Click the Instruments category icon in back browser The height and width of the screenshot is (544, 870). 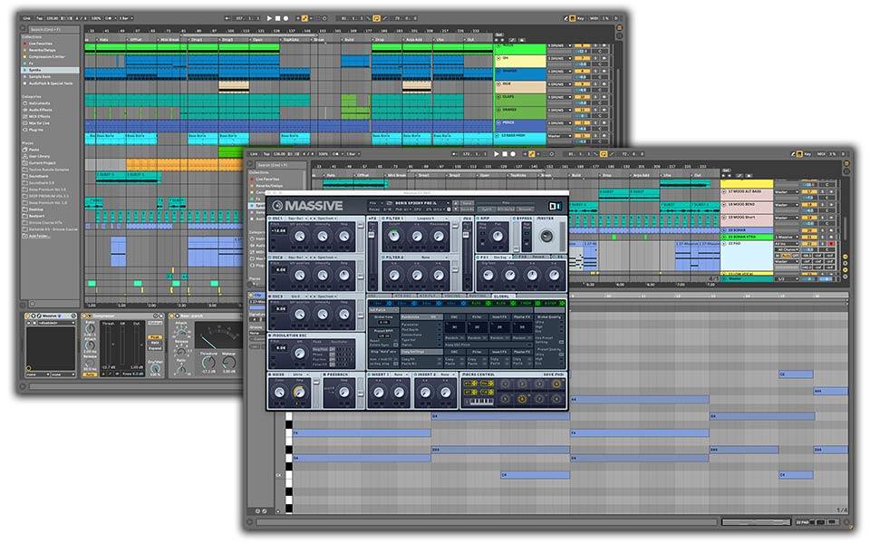point(25,103)
